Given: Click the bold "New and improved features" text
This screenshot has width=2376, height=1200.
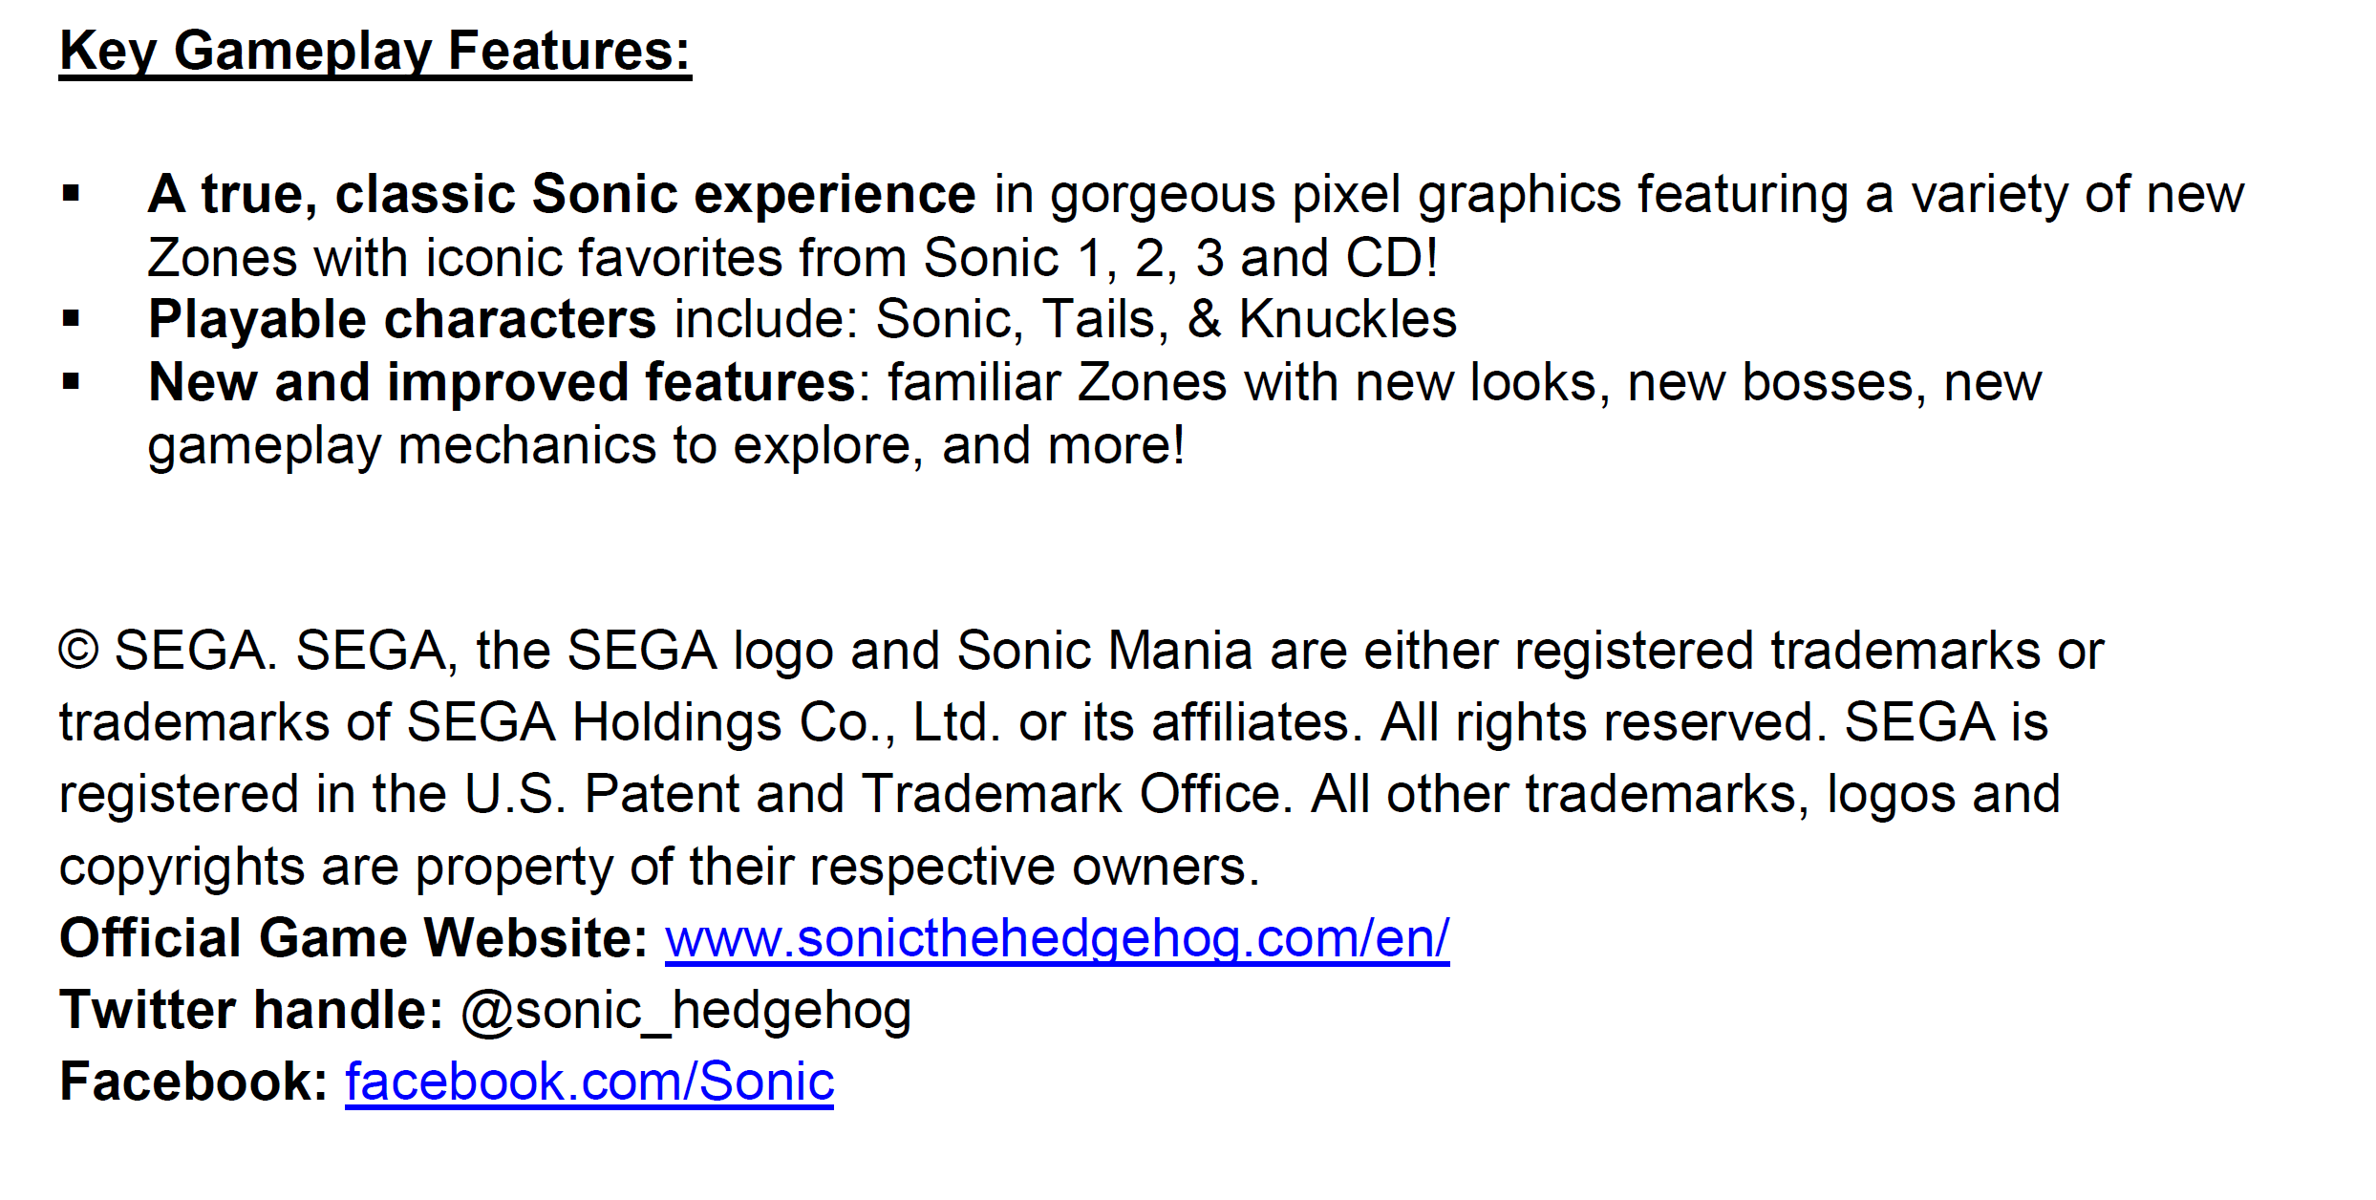Looking at the screenshot, I should point(502,383).
